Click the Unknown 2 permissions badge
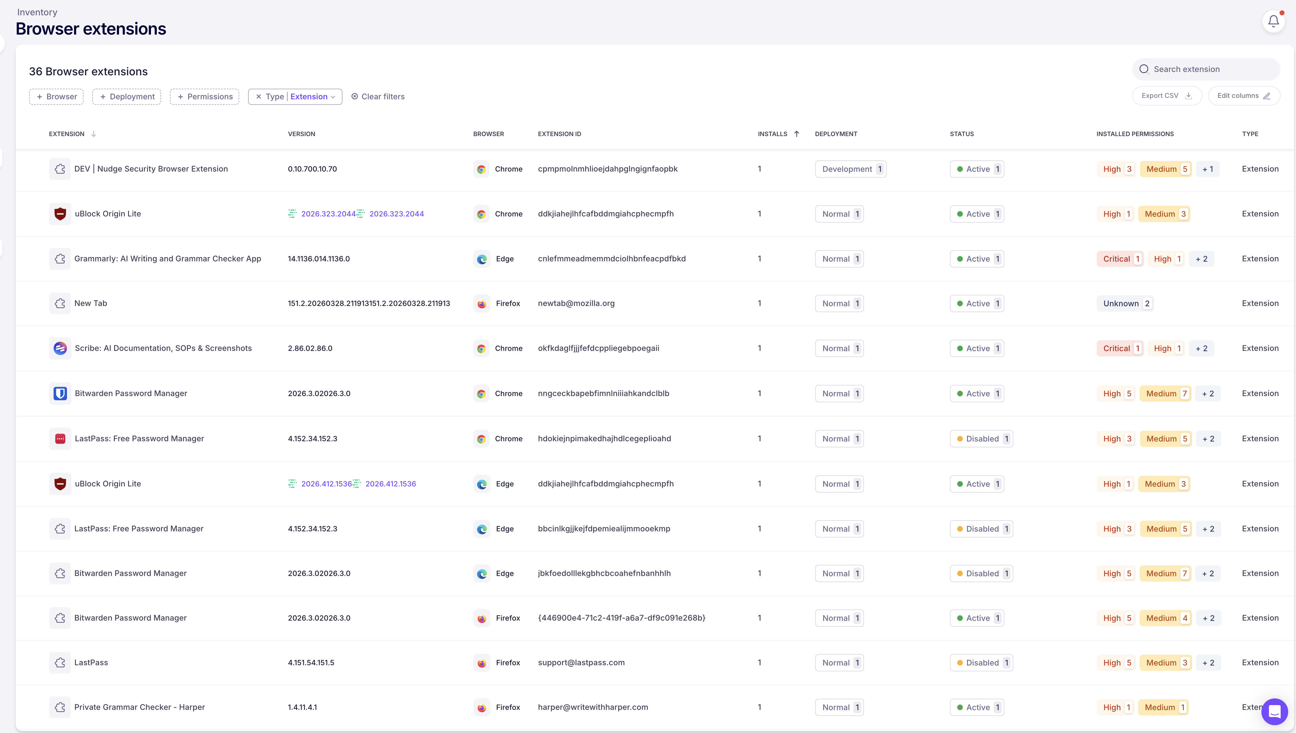The width and height of the screenshot is (1296, 733). (1125, 303)
